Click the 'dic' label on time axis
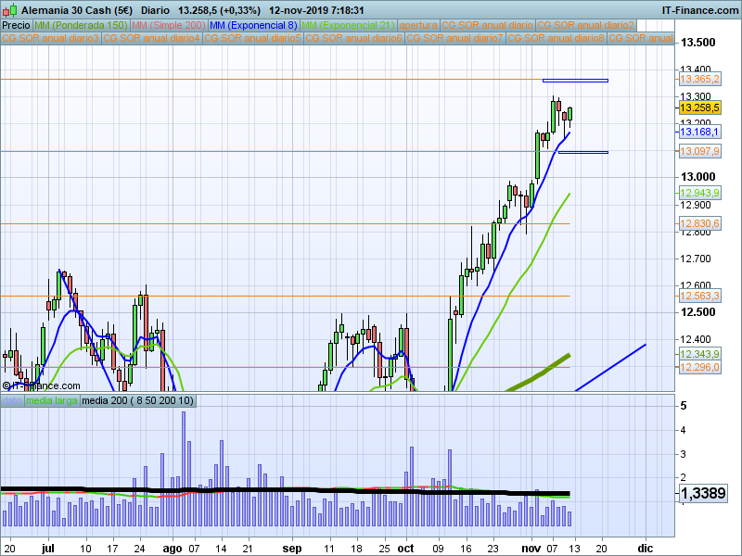 [x=645, y=549]
